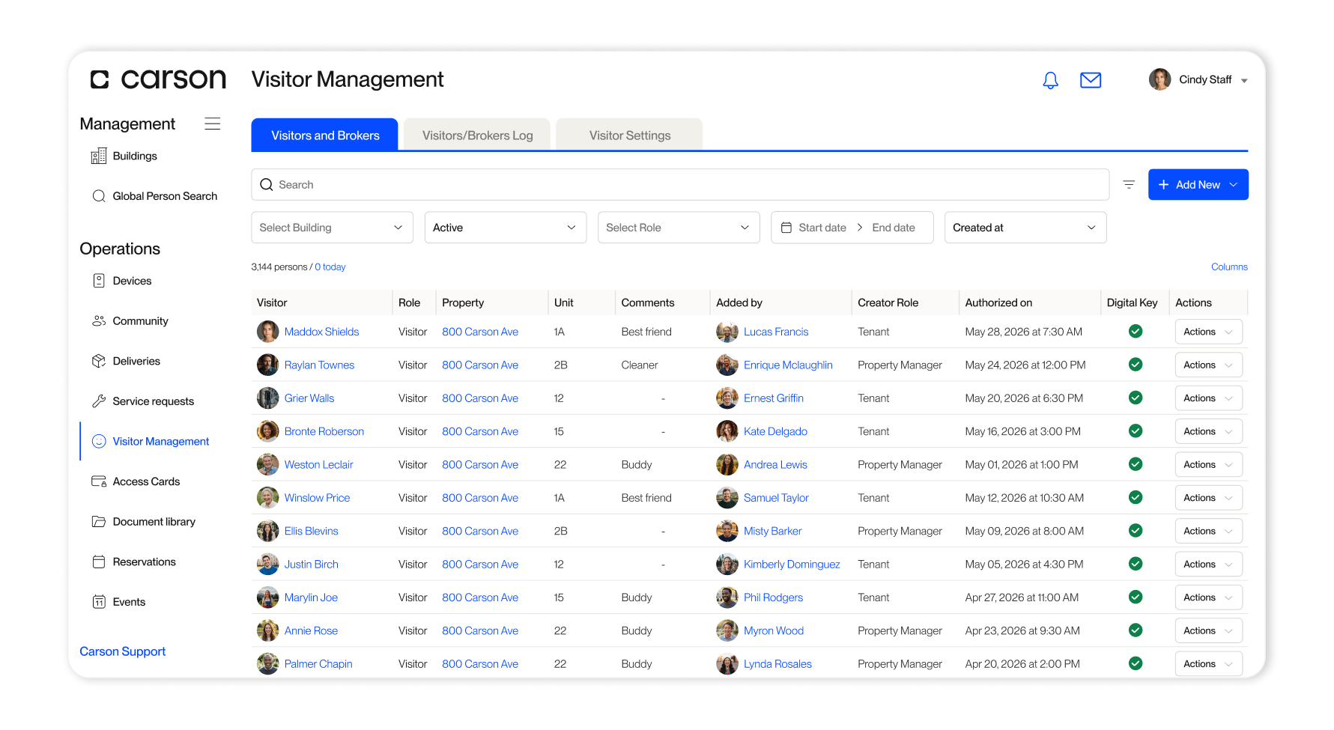Screen dimensions: 1334x730
Task: Open Ellis Blevins visitor profile
Action: click(311, 531)
